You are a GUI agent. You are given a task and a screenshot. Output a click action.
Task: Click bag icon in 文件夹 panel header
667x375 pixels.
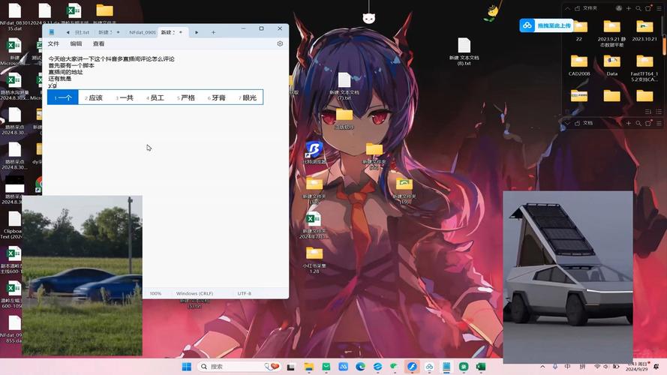click(648, 8)
